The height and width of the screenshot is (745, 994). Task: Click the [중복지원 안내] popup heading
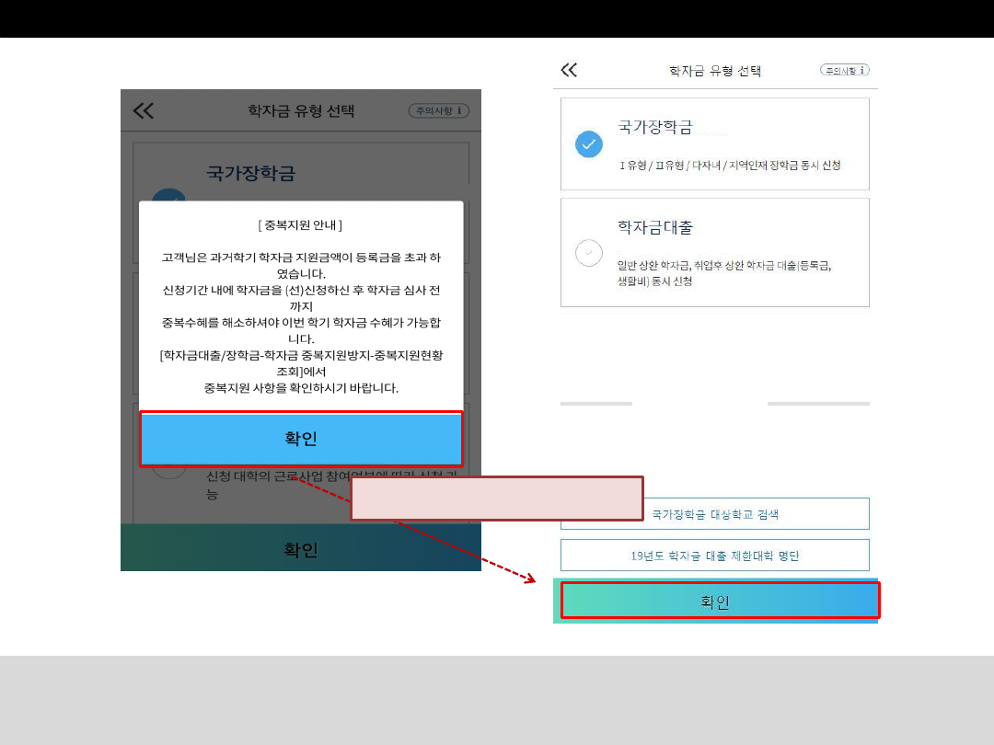pos(301,224)
